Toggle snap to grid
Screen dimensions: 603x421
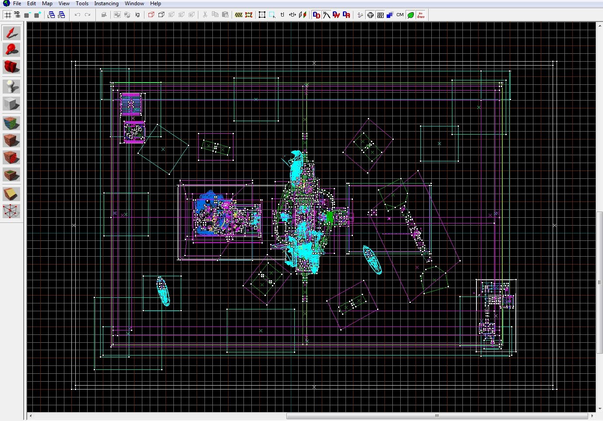(7, 14)
